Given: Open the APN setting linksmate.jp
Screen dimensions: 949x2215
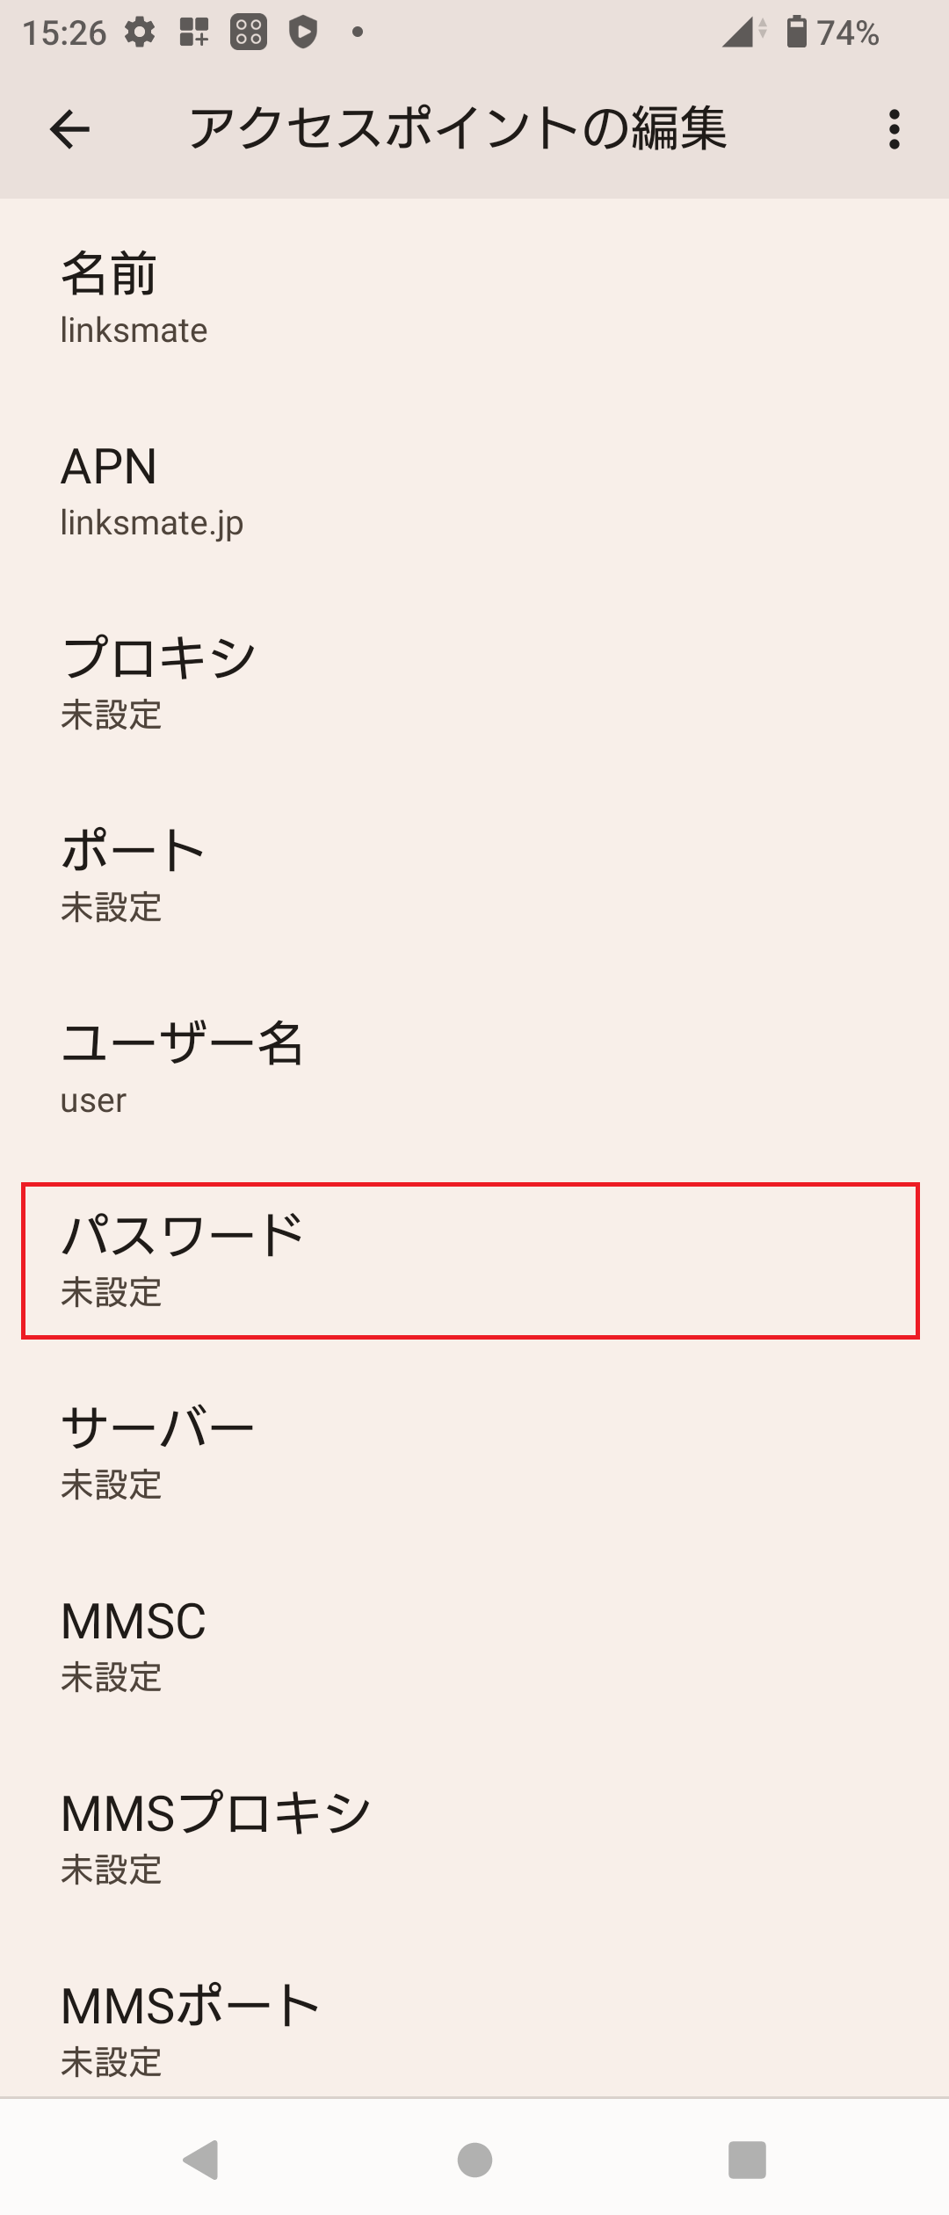Looking at the screenshot, I should [x=474, y=490].
